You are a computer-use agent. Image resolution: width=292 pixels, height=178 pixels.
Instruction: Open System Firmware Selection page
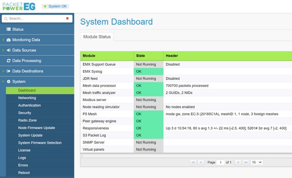[x=40, y=143]
